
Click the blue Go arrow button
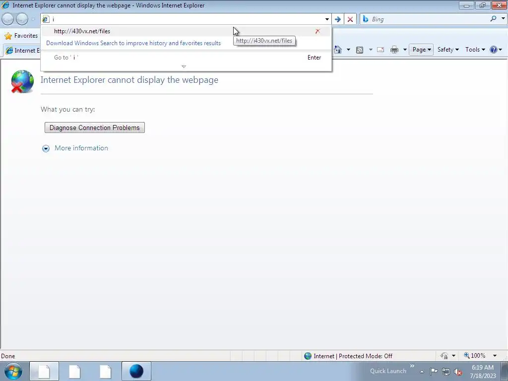337,19
